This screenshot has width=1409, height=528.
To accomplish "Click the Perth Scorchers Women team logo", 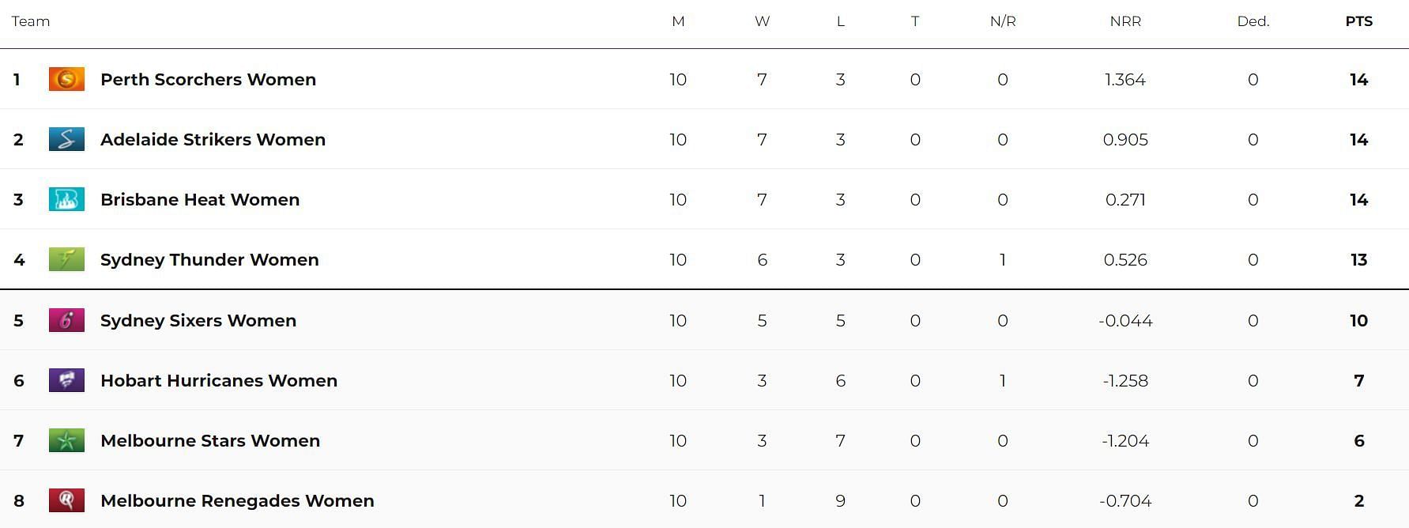I will [x=66, y=79].
